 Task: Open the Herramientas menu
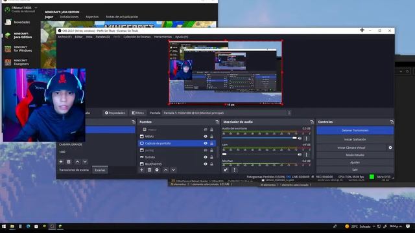click(163, 37)
